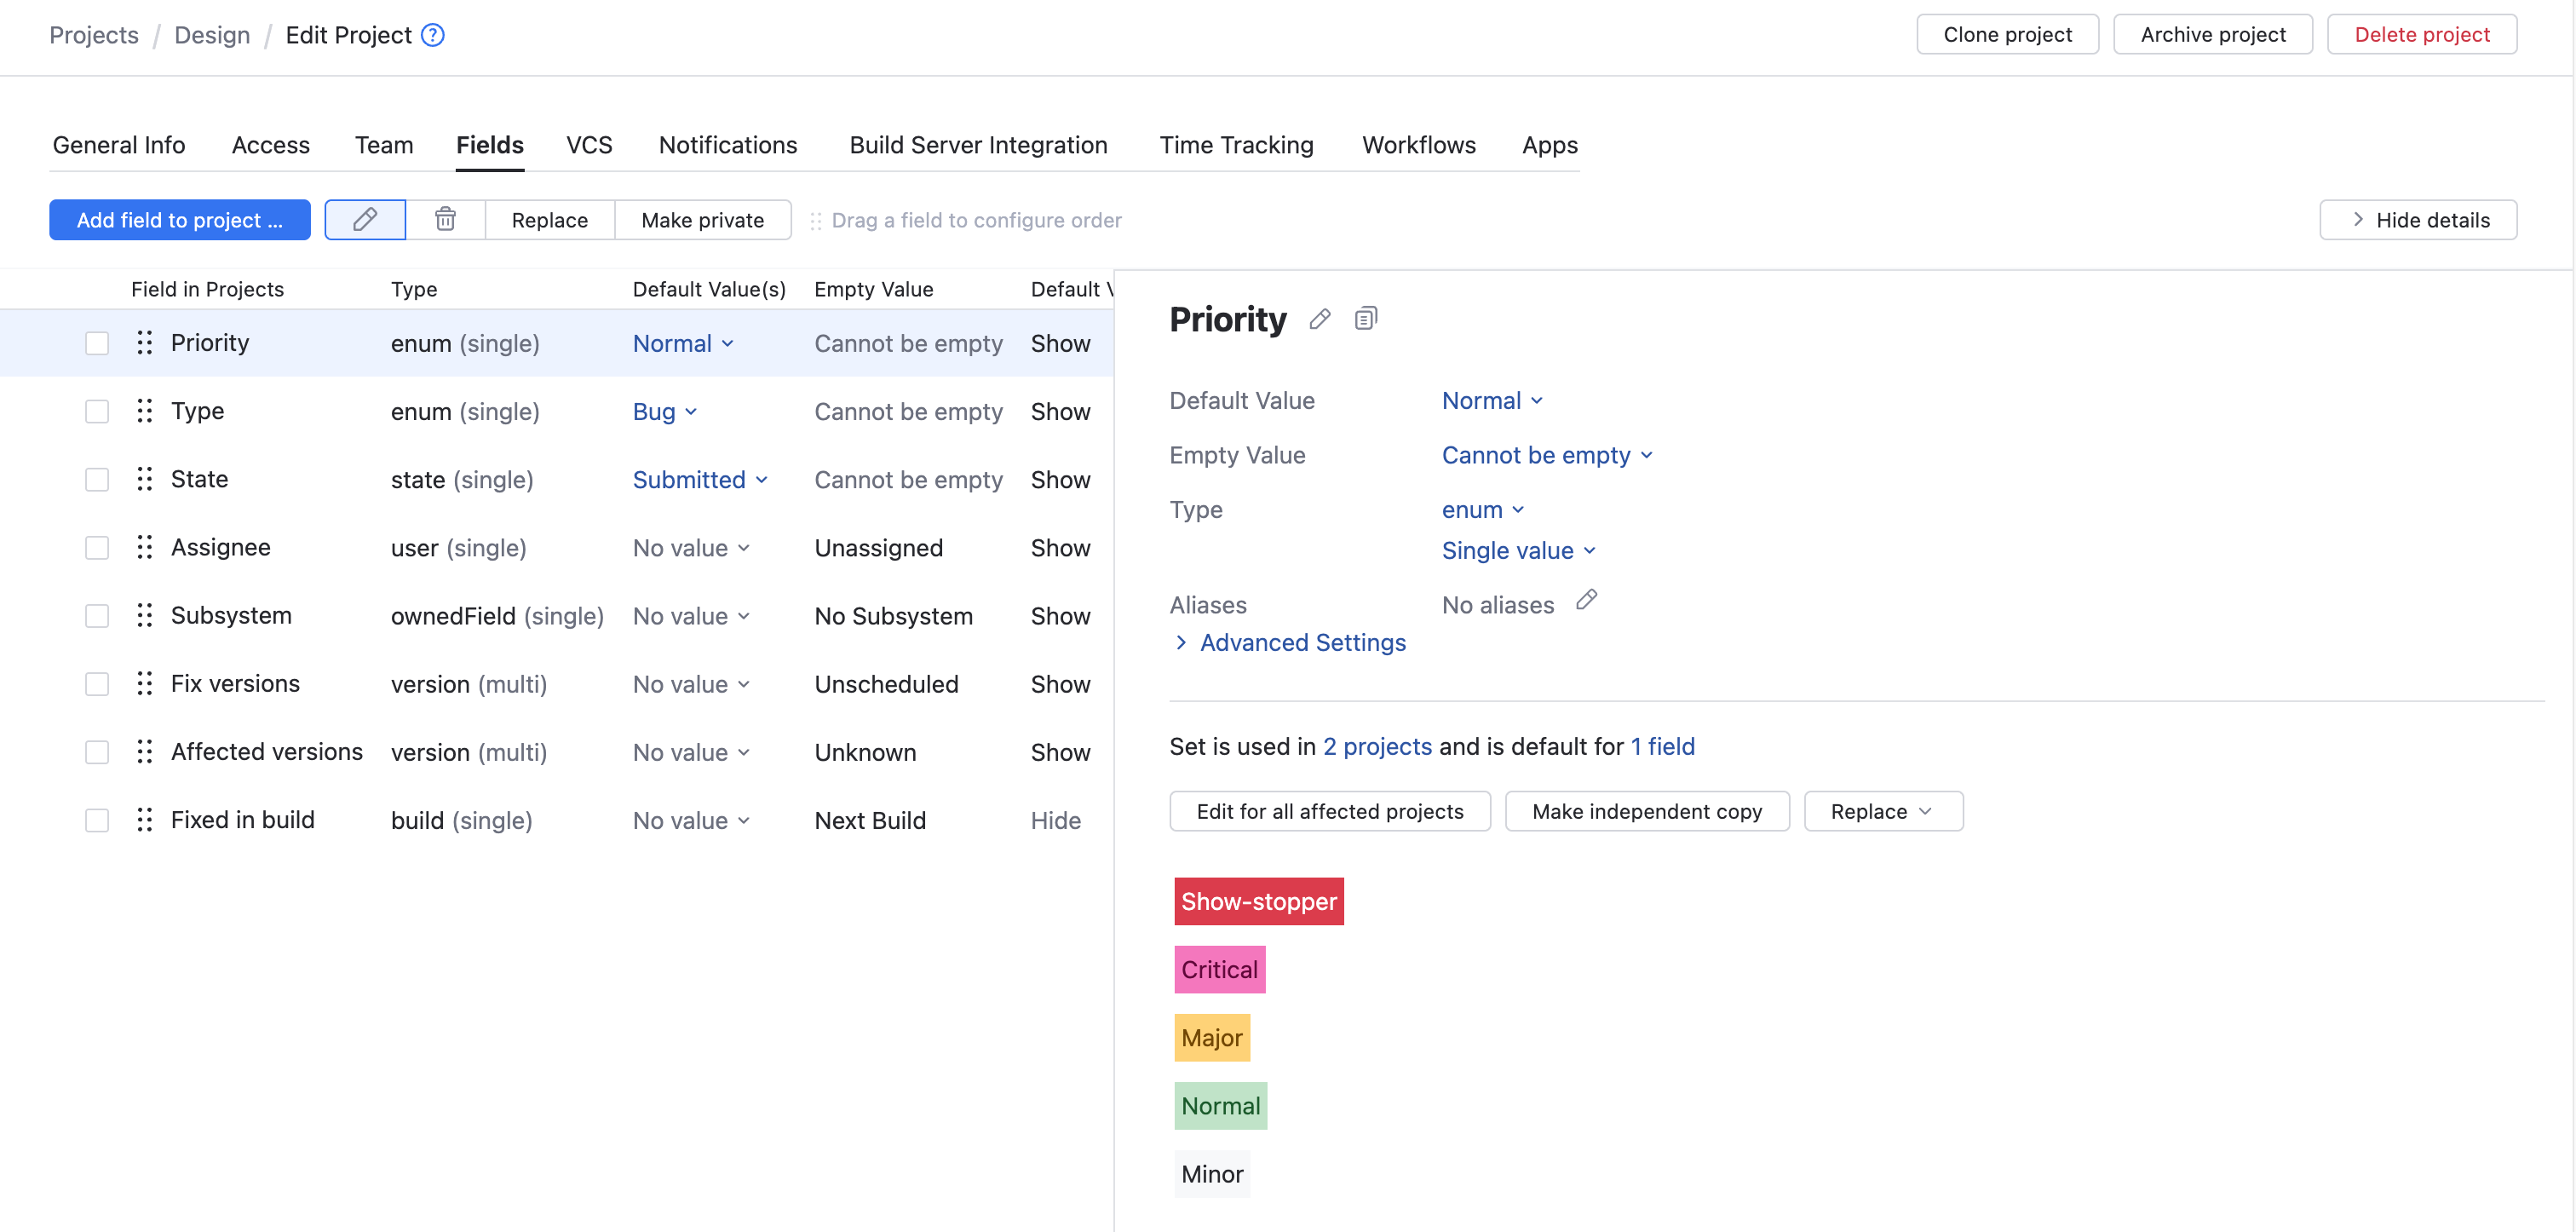Viewport: 2576px width, 1232px height.
Task: Edit aliases using the pencil icon
Action: click(1587, 600)
